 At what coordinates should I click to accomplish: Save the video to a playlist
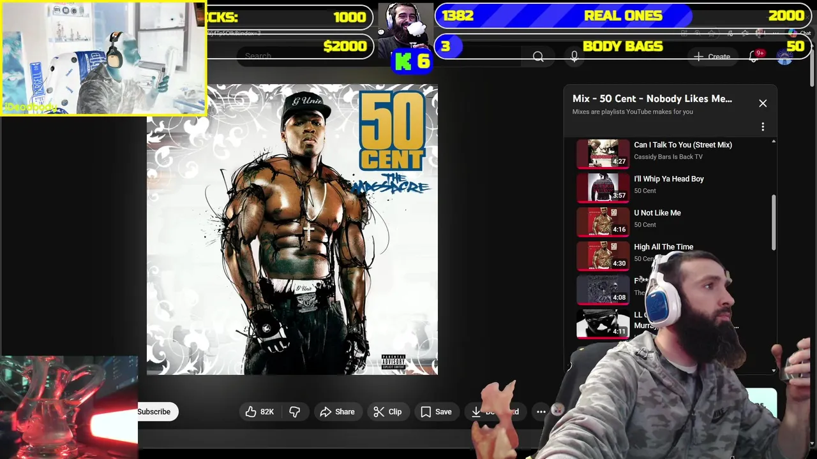pos(436,412)
